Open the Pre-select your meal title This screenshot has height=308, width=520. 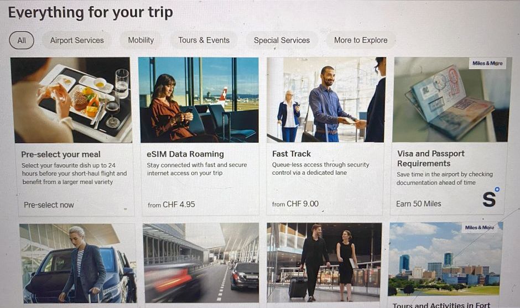[61, 154]
